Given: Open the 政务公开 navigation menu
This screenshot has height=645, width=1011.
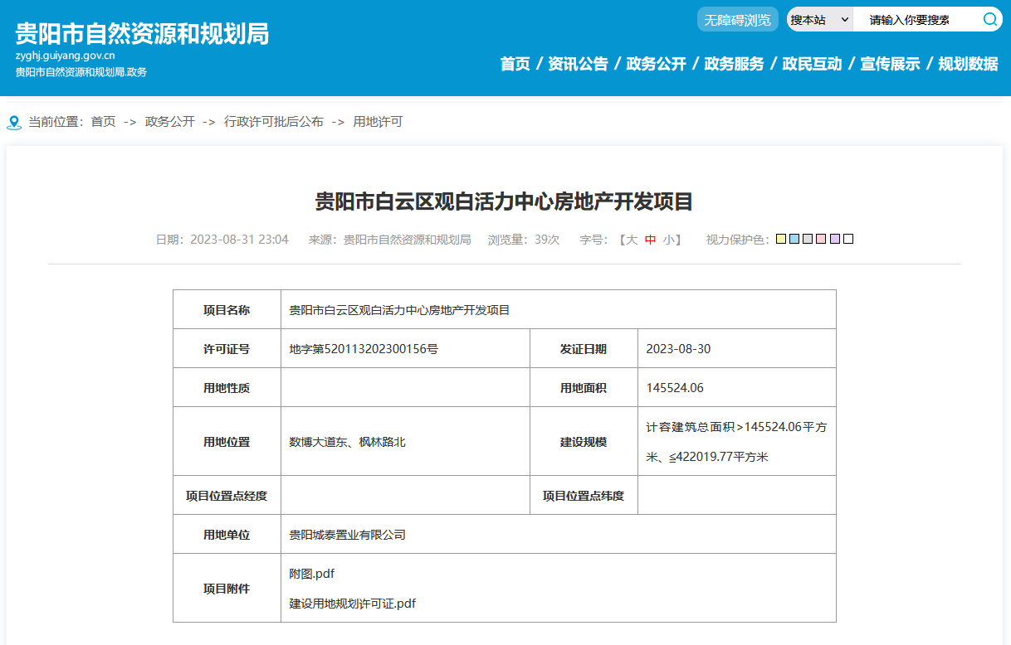Looking at the screenshot, I should (656, 64).
